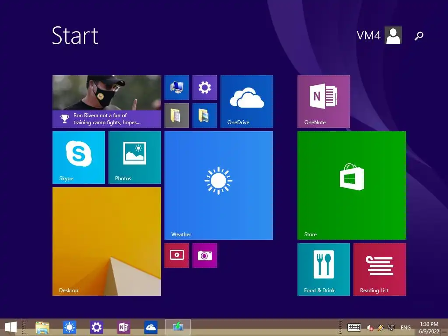Open the clock showing 1:30 PM
The height and width of the screenshot is (336, 448).
point(429,328)
